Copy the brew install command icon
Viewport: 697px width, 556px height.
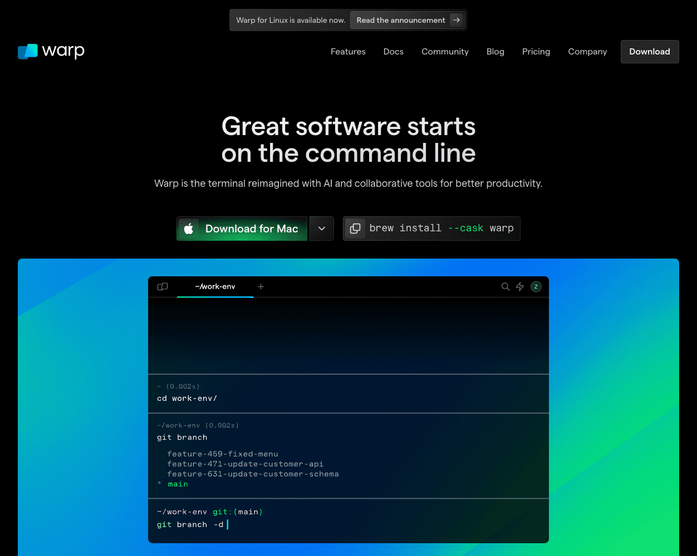coord(355,229)
